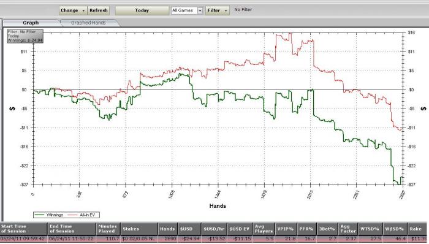The image size is (429, 244).
Task: Click the Refresh button
Action: pos(99,10)
